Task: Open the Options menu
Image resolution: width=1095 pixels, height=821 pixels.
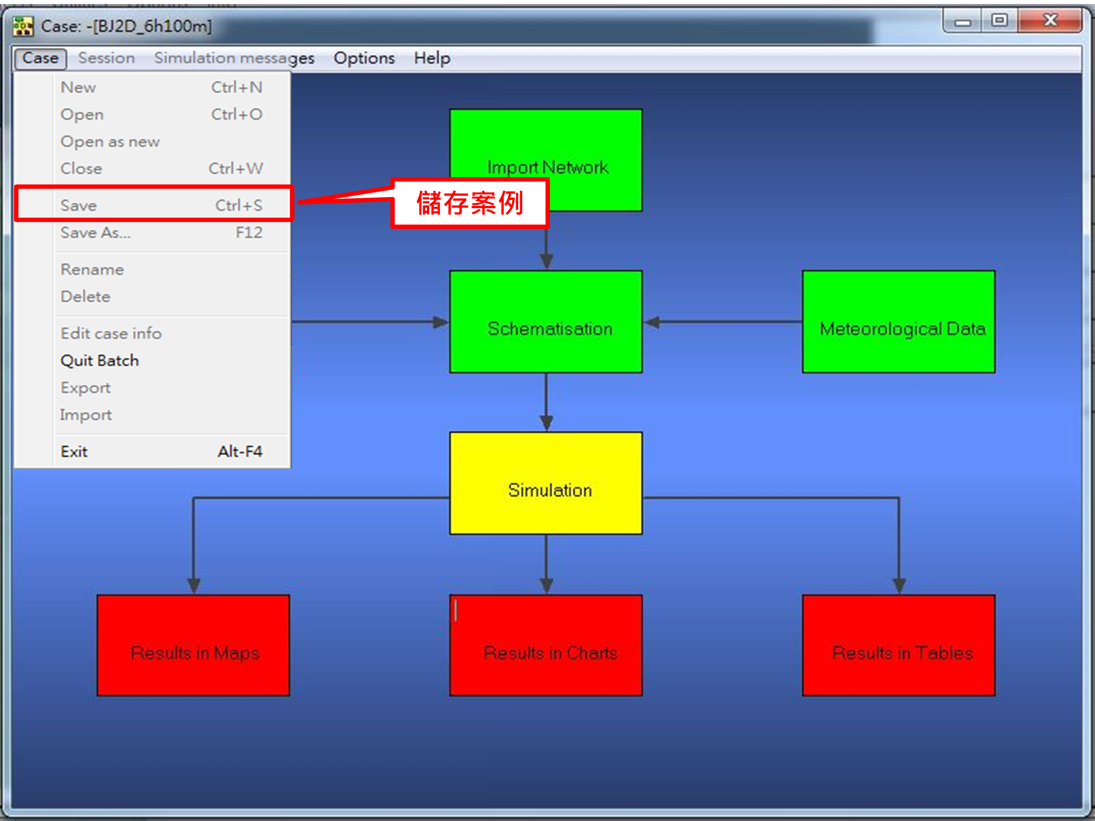Action: pyautogui.click(x=364, y=58)
